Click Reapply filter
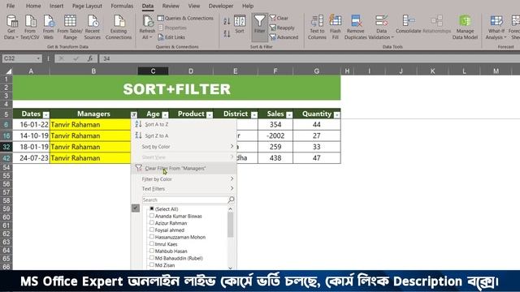Viewport: 520px width, 292px height. (282, 28)
